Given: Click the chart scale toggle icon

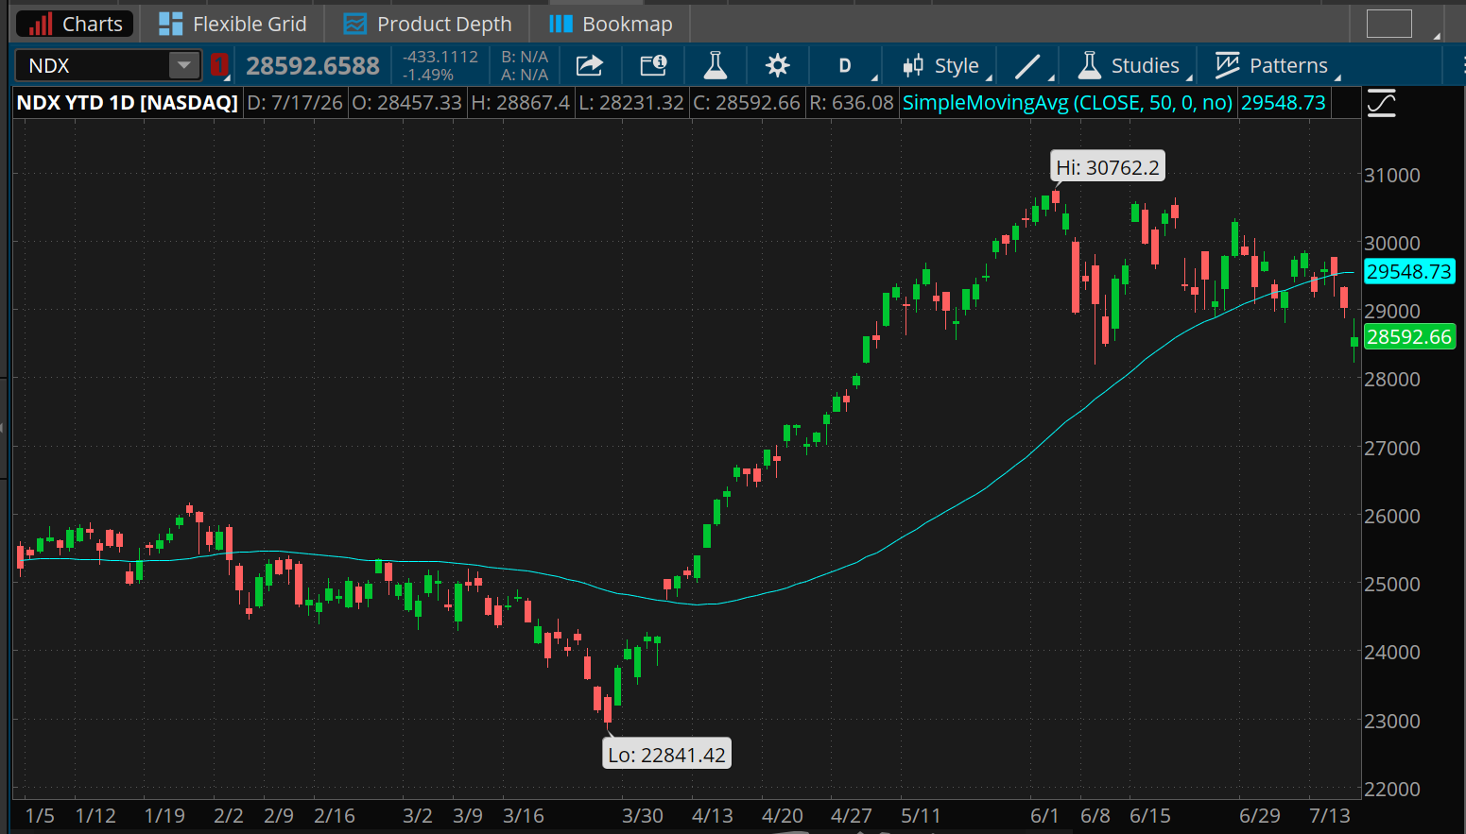Looking at the screenshot, I should pos(1382,103).
